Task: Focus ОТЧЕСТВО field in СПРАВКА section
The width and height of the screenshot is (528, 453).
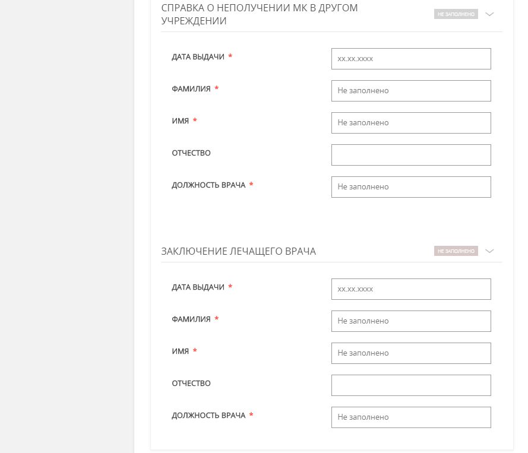Action: tap(411, 155)
